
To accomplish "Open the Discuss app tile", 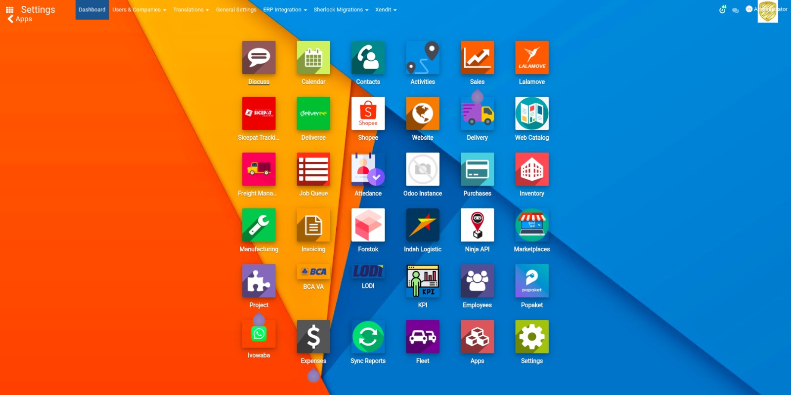I will point(259,58).
